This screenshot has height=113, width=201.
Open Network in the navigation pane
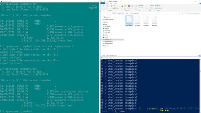(106, 46)
